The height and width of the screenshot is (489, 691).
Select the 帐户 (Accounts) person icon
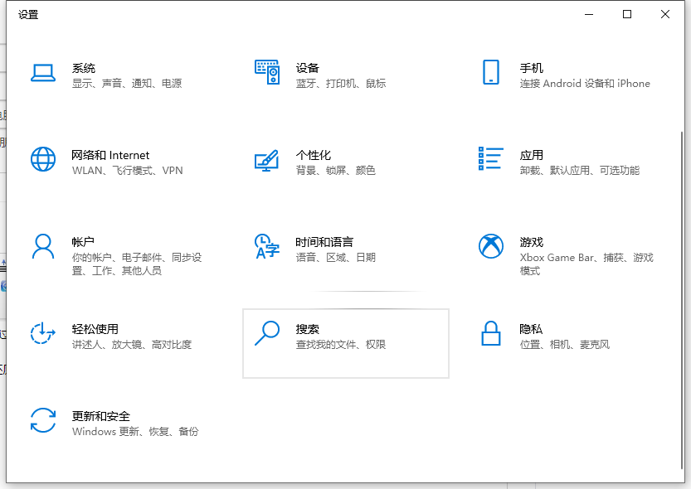(x=43, y=246)
